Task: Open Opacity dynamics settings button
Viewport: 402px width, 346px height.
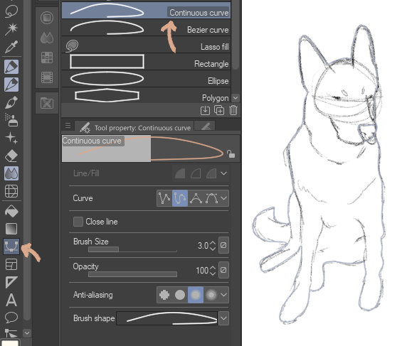Action: coord(223,270)
